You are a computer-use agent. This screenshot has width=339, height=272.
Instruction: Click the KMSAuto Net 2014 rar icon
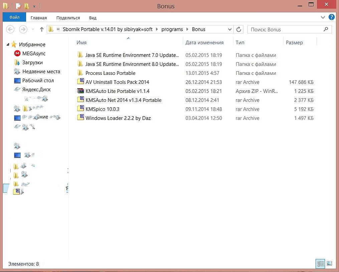click(80, 100)
